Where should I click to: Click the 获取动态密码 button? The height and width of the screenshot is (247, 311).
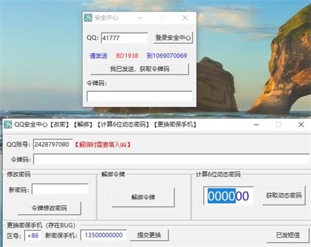coord(284,195)
